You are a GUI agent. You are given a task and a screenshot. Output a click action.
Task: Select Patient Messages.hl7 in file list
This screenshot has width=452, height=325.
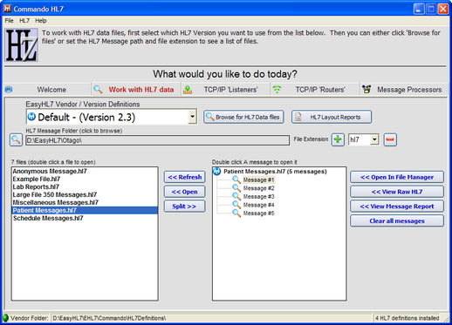point(85,210)
